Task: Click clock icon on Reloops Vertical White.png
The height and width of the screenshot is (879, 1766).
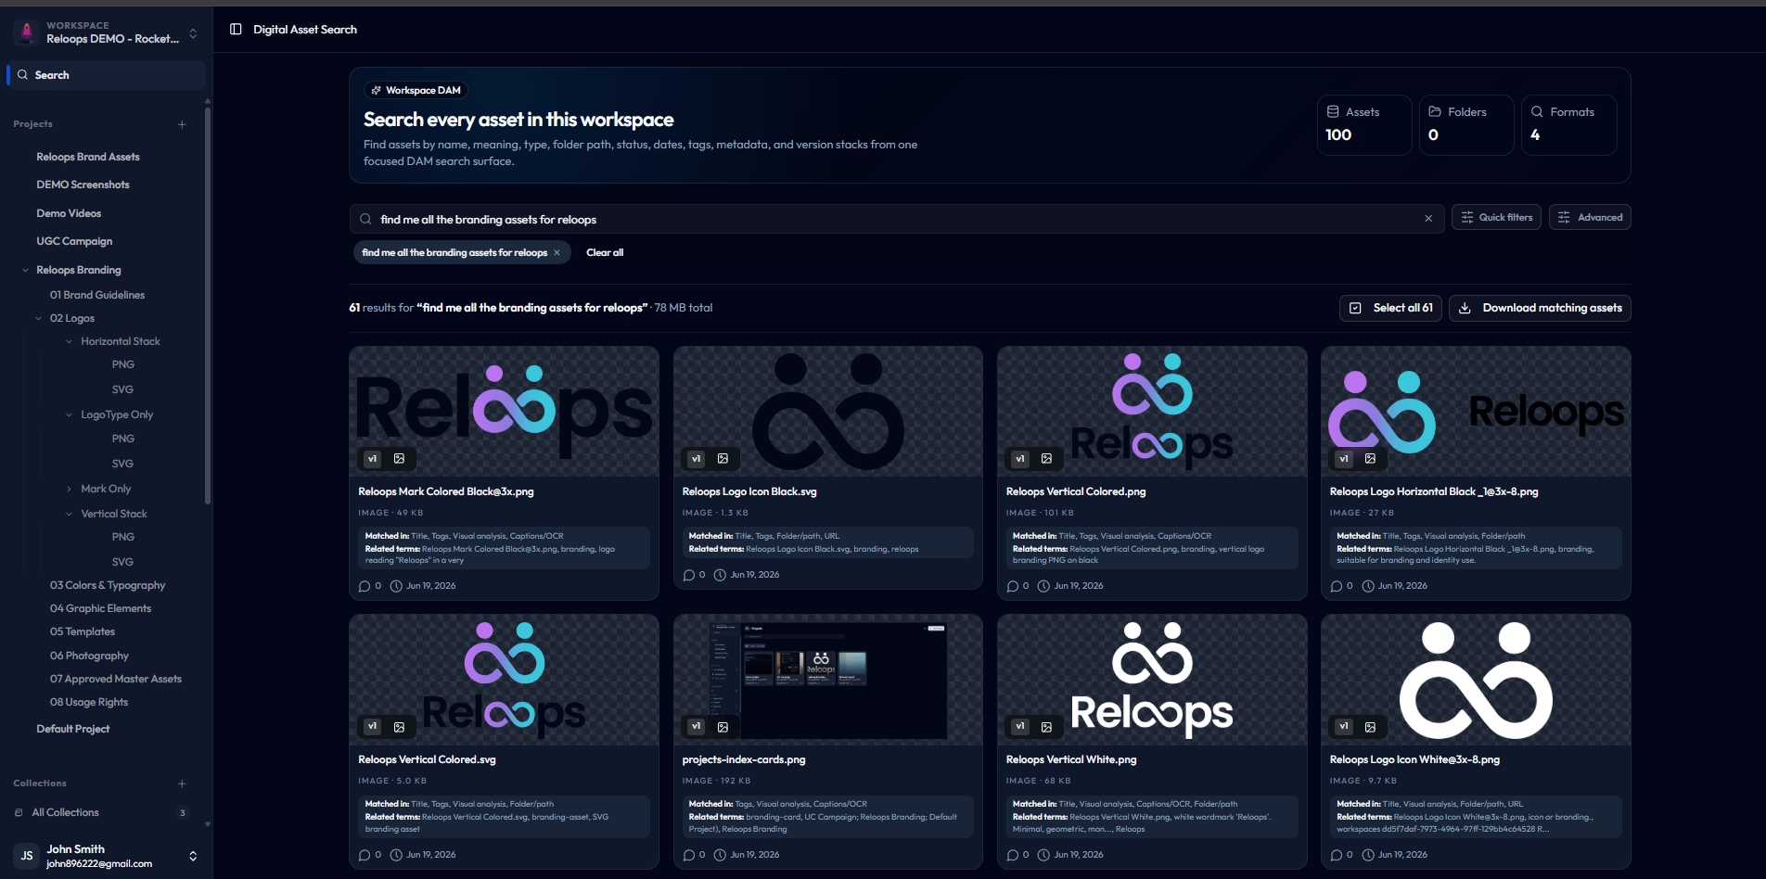Action: pyautogui.click(x=1043, y=855)
